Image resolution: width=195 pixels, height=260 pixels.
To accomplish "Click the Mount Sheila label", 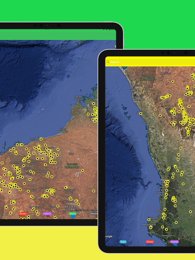I will pos(17,162).
